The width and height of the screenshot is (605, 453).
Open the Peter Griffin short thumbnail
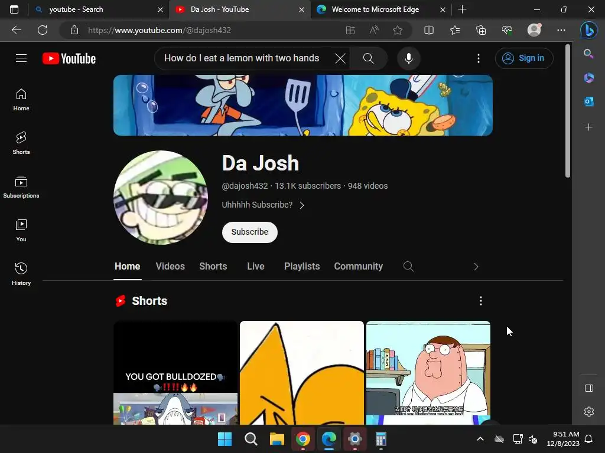428,373
